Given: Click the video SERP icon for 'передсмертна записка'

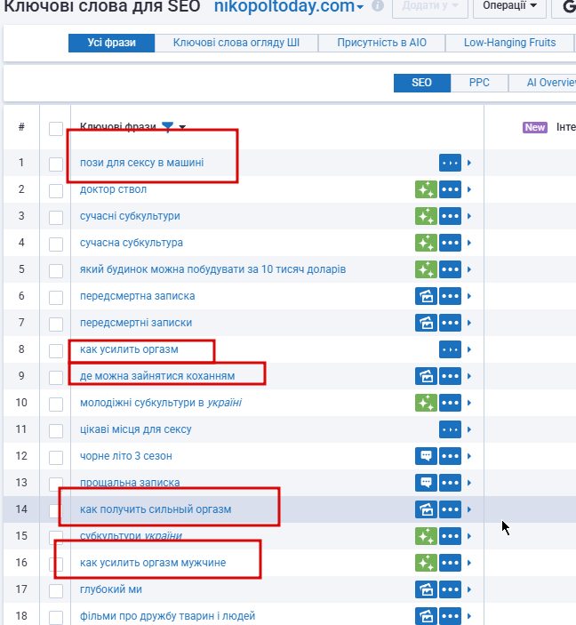Looking at the screenshot, I should [426, 296].
